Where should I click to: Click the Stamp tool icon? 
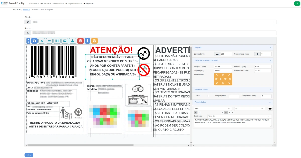(x=72, y=40)
